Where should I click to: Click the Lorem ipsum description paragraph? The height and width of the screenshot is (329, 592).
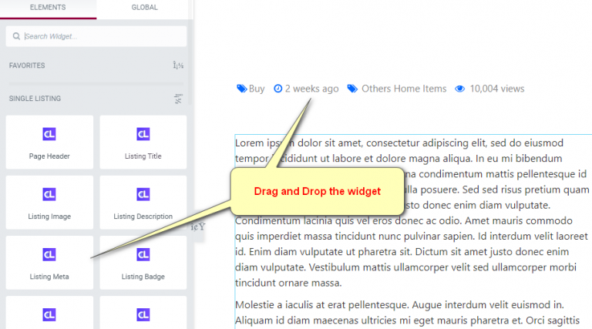pyautogui.click(x=412, y=213)
